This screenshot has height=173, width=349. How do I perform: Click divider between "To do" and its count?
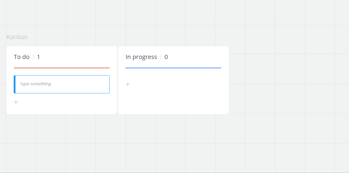coord(33,57)
